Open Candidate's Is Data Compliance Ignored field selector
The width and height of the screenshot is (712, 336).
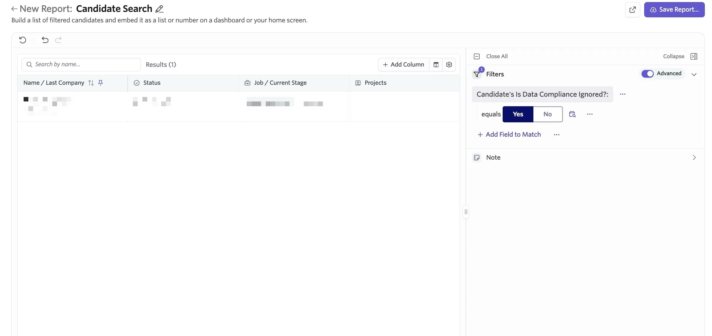542,94
